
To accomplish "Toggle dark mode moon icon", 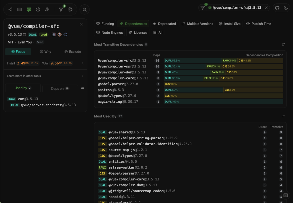I will [x=285, y=8].
